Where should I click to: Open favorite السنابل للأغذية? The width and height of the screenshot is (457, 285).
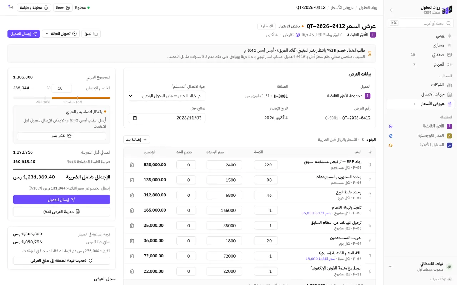point(421,145)
